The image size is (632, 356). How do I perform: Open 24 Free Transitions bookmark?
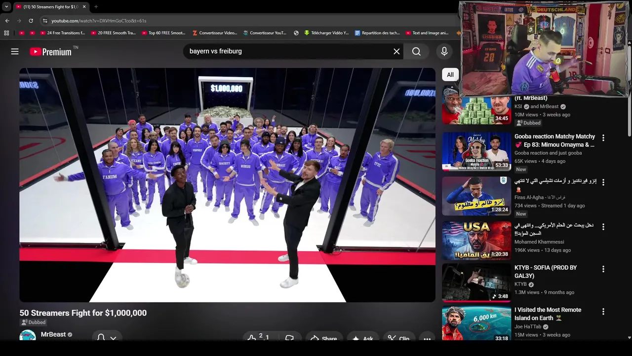62,33
